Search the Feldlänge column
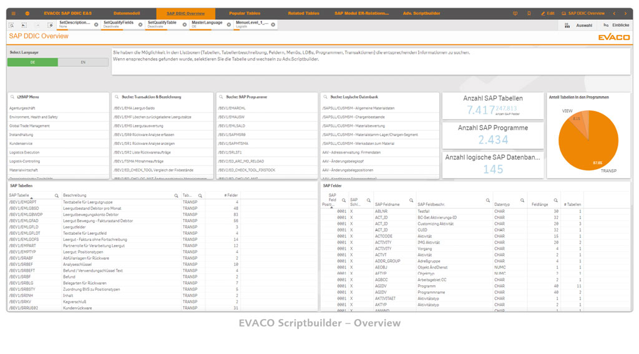639x354 pixels. (555, 200)
